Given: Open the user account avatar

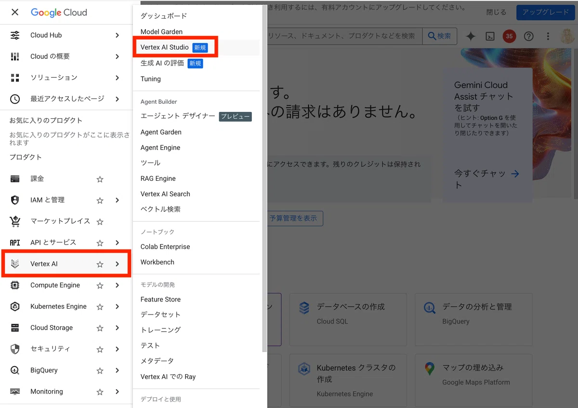Looking at the screenshot, I should click(x=567, y=36).
